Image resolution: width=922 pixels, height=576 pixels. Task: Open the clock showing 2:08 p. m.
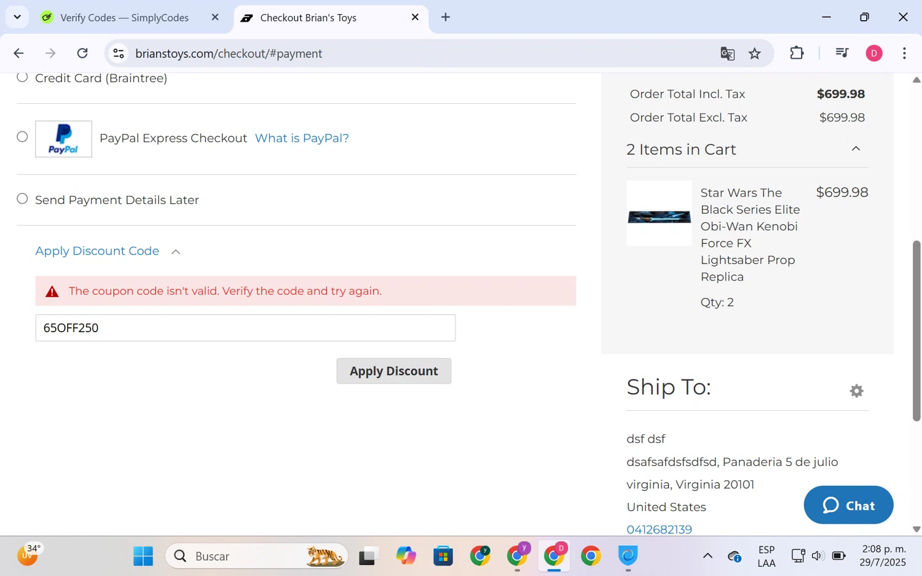click(x=883, y=556)
